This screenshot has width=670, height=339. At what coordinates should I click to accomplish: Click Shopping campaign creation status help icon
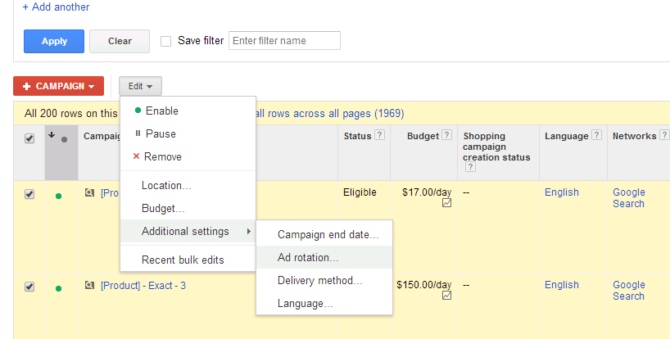coord(471,167)
